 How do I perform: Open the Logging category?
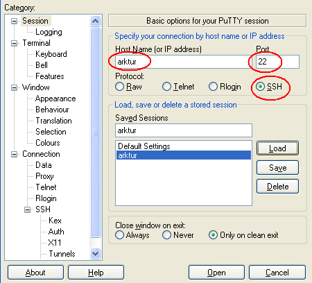pyautogui.click(x=49, y=32)
